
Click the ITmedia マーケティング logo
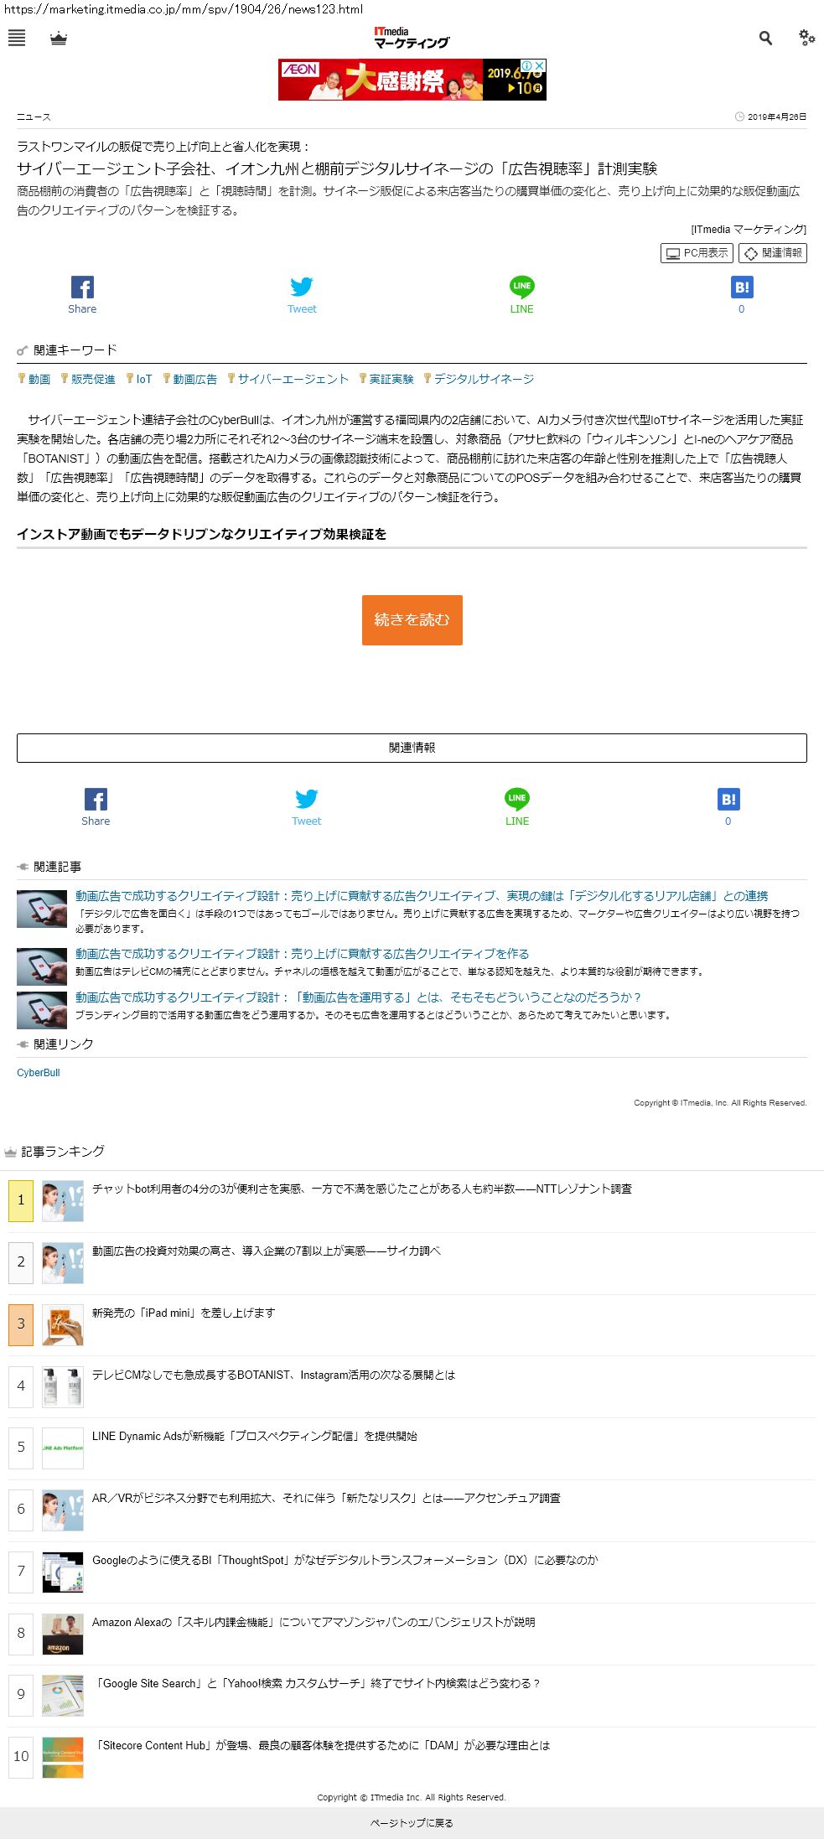point(412,38)
